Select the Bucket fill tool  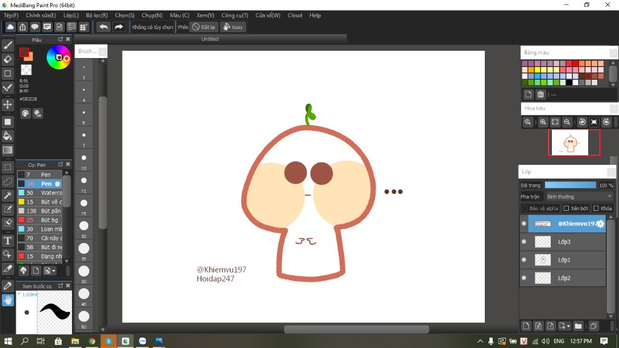pyautogui.click(x=8, y=136)
